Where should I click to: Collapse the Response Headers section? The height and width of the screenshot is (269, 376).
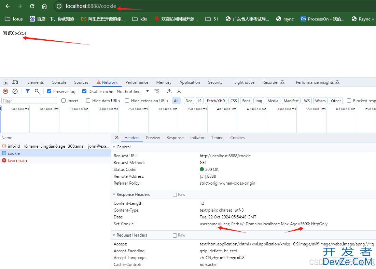(x=133, y=194)
